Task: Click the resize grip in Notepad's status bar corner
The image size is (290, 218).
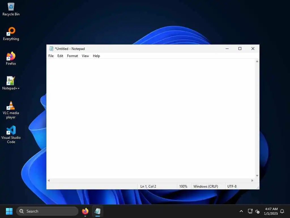Action: [x=257, y=187]
